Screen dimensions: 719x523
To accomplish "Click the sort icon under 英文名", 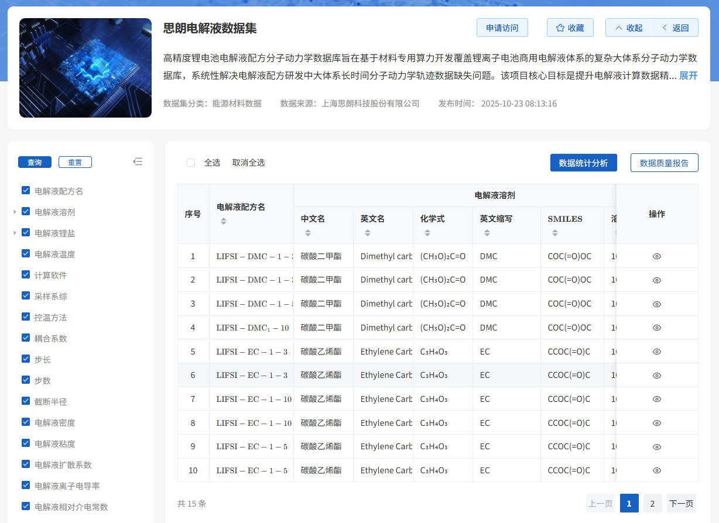I will click(368, 233).
